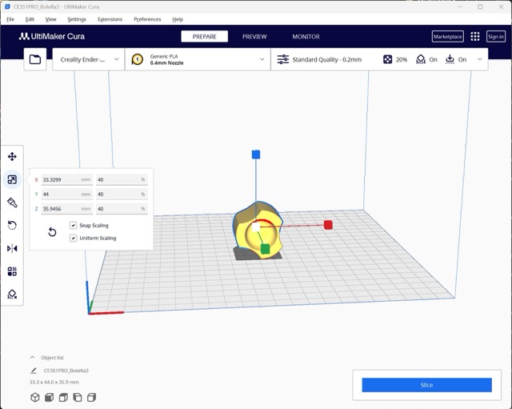Open the applications grid icon
Screen dimensions: 512x409
coord(475,37)
